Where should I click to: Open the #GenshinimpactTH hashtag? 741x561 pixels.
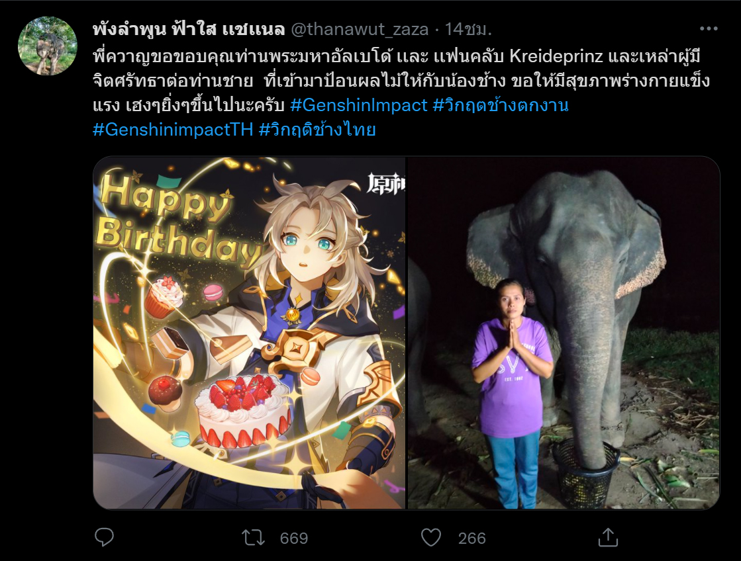pos(173,130)
